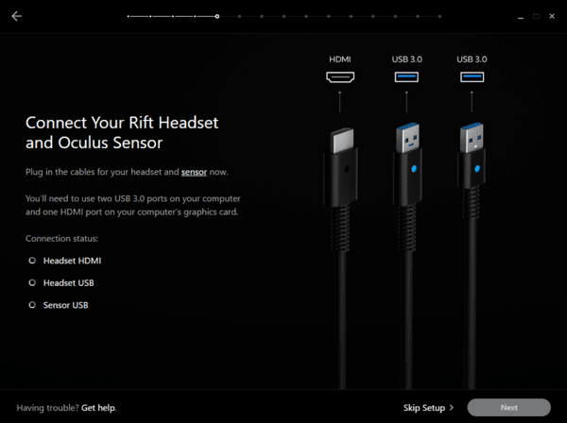Click the current step marker in progress bar

click(x=217, y=16)
